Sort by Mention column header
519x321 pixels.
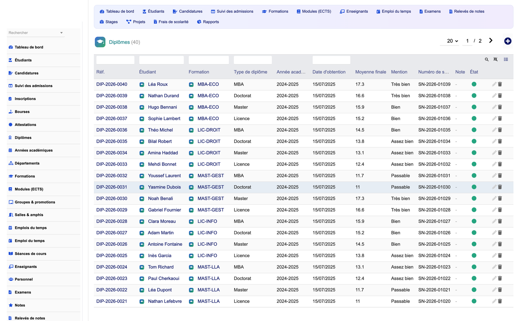pos(399,72)
